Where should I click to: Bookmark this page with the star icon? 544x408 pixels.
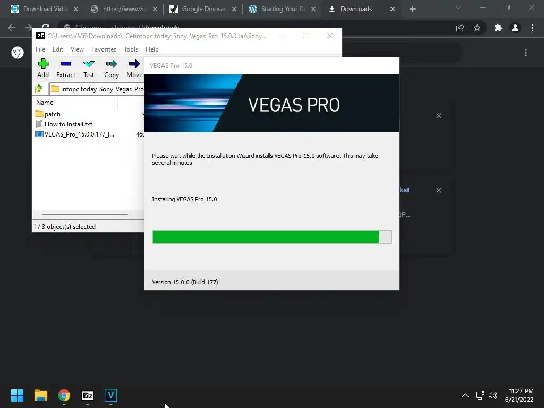477,28
